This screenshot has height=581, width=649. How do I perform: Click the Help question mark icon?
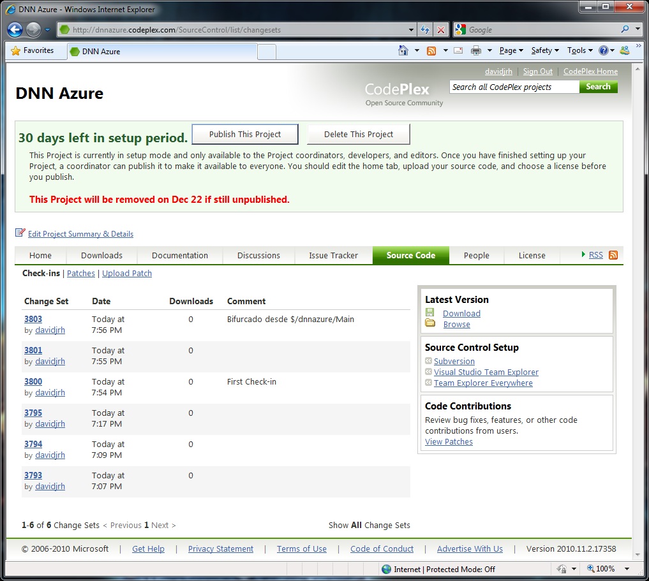pyautogui.click(x=604, y=50)
